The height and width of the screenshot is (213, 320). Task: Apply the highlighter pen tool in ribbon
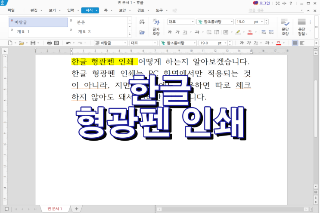(238, 32)
